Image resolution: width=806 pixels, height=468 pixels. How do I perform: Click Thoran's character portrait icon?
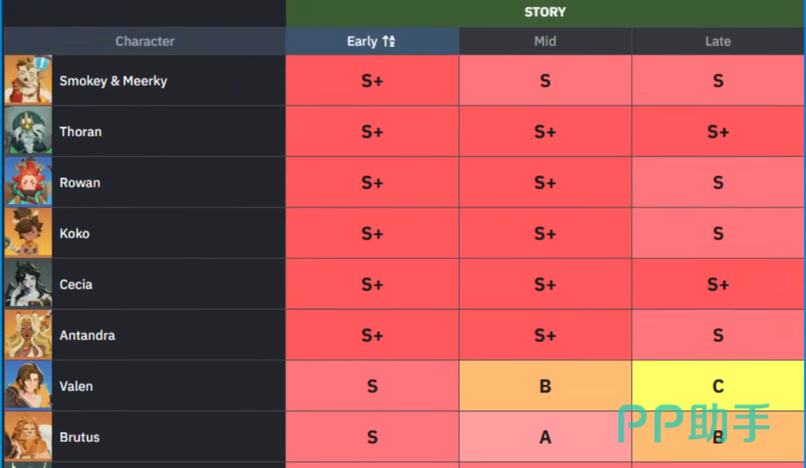[28, 132]
